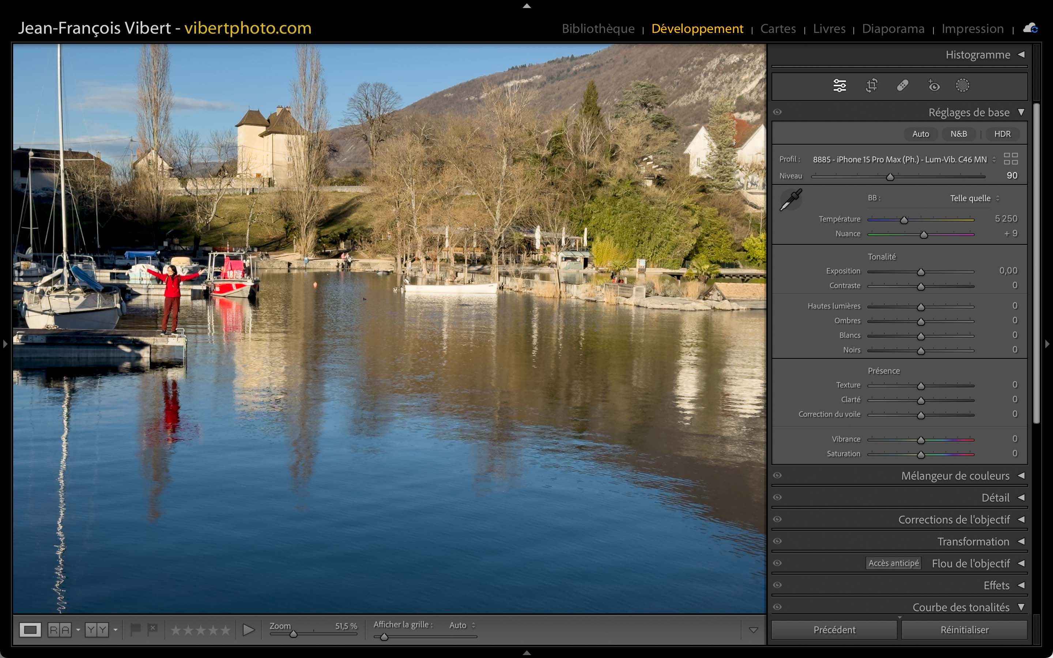
Task: Switch to Loupe view mode
Action: (x=30, y=629)
